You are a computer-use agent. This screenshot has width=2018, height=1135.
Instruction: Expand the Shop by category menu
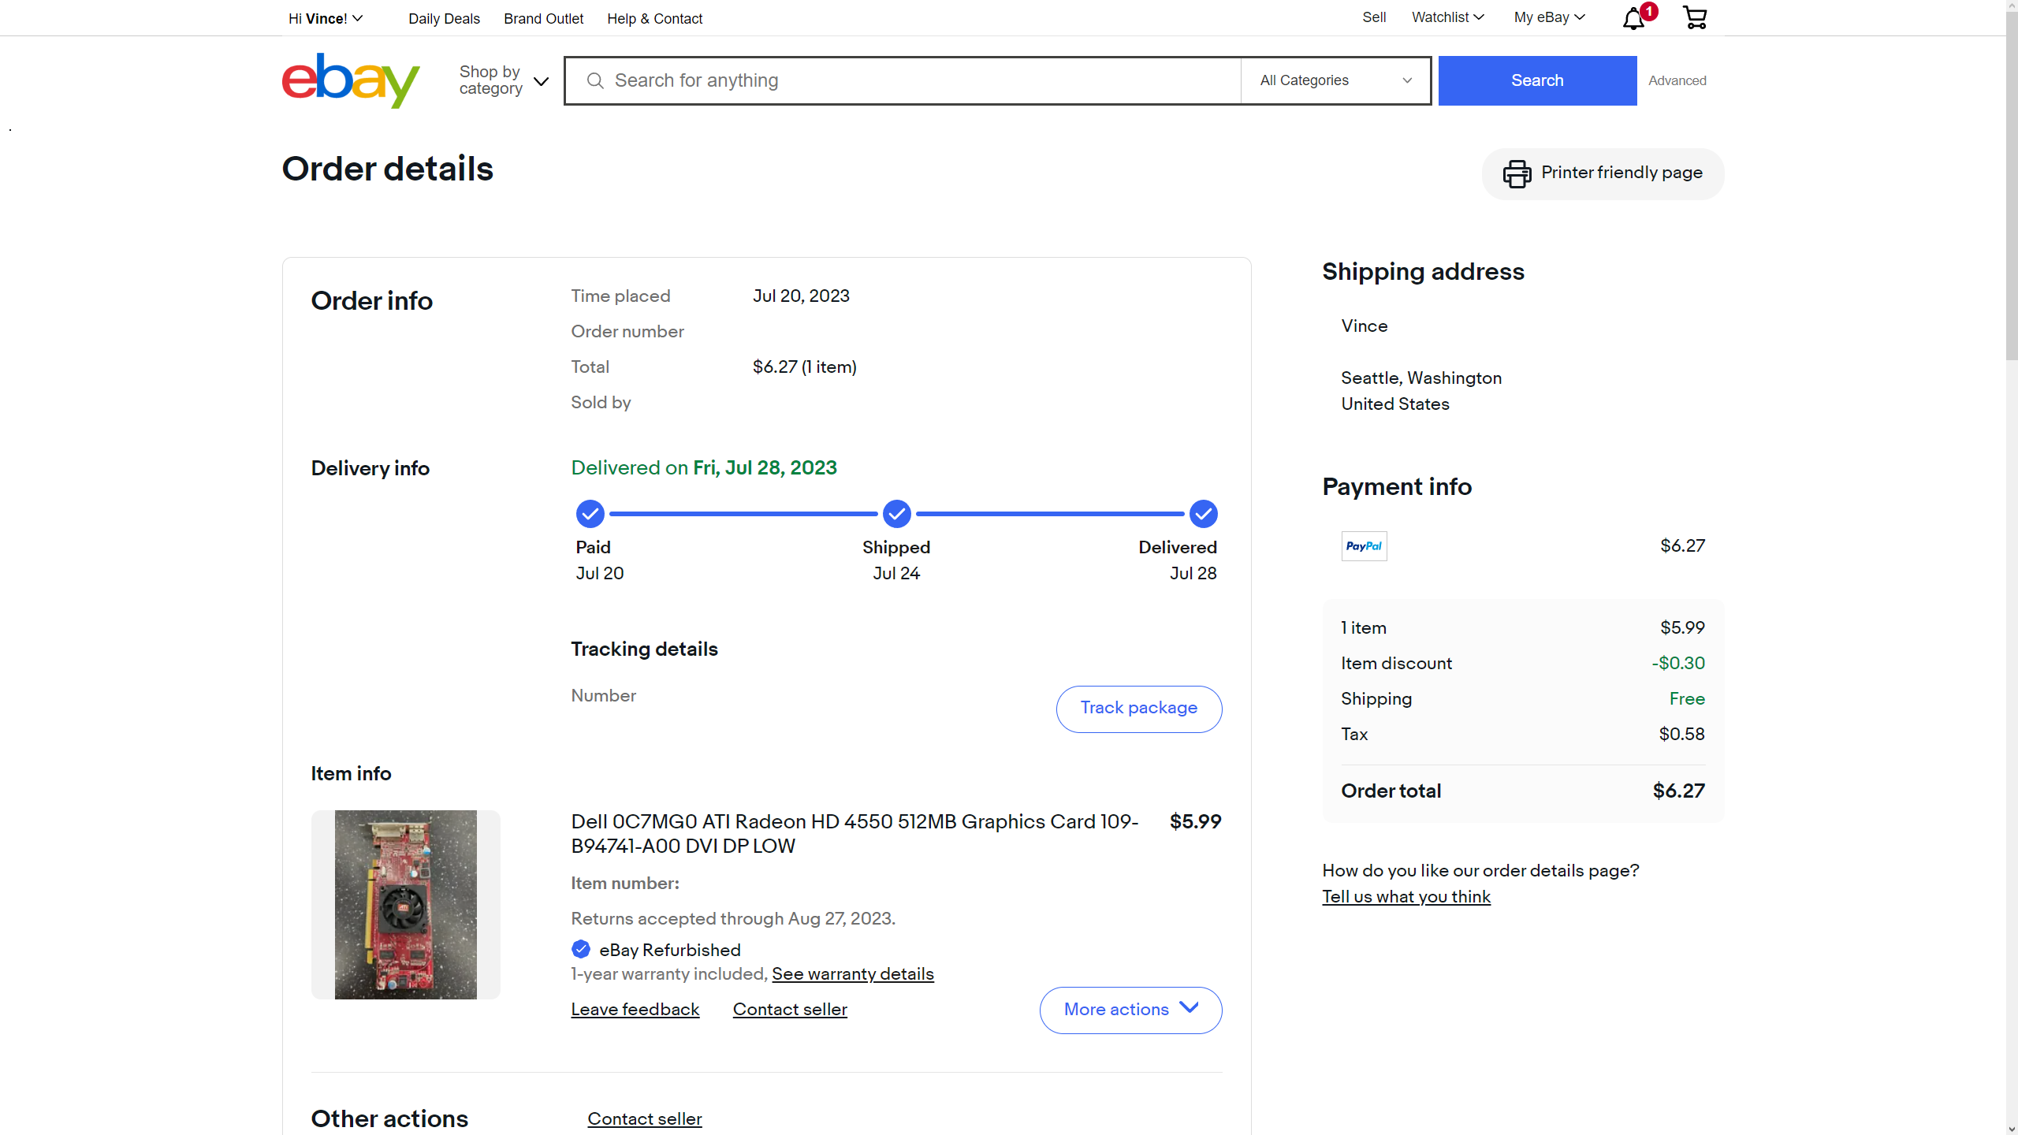(x=504, y=80)
